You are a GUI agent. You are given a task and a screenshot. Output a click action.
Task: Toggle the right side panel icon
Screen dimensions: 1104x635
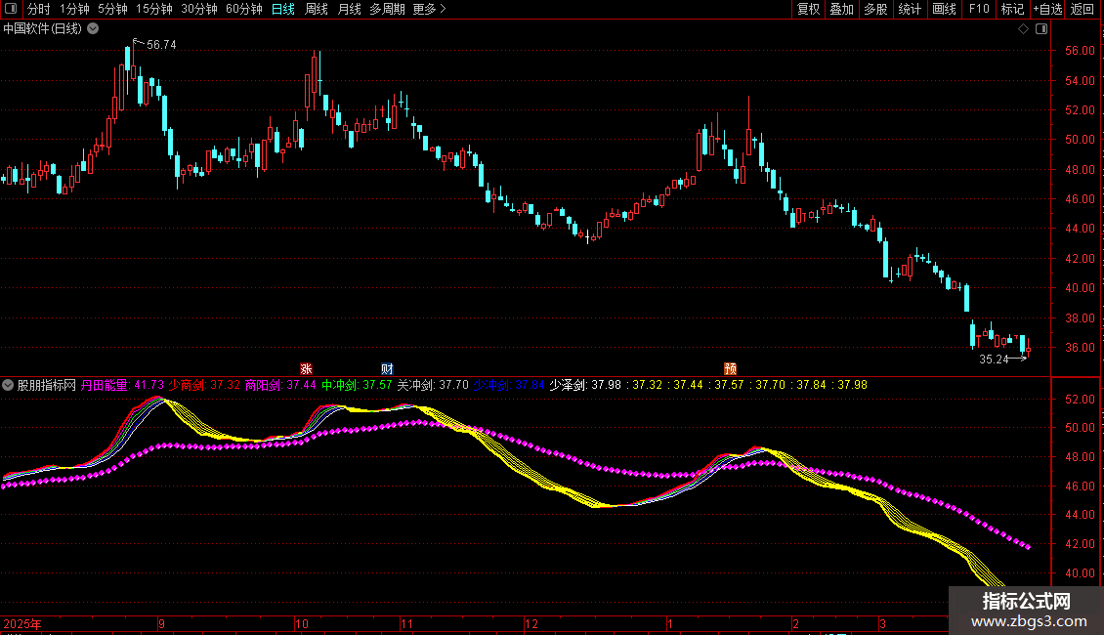[1040, 29]
